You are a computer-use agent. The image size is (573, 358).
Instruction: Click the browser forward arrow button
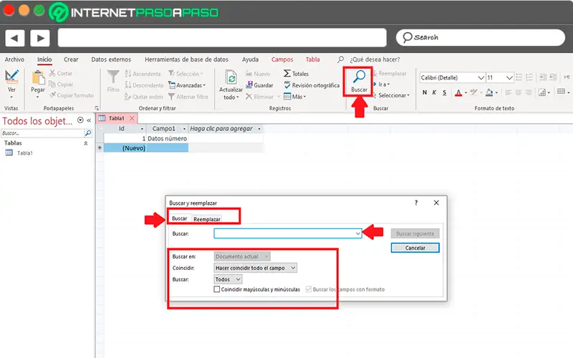click(x=40, y=38)
